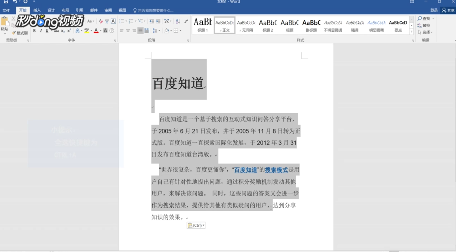Expand the Styles gallery more arrow
This screenshot has height=252, width=456.
tap(411, 32)
